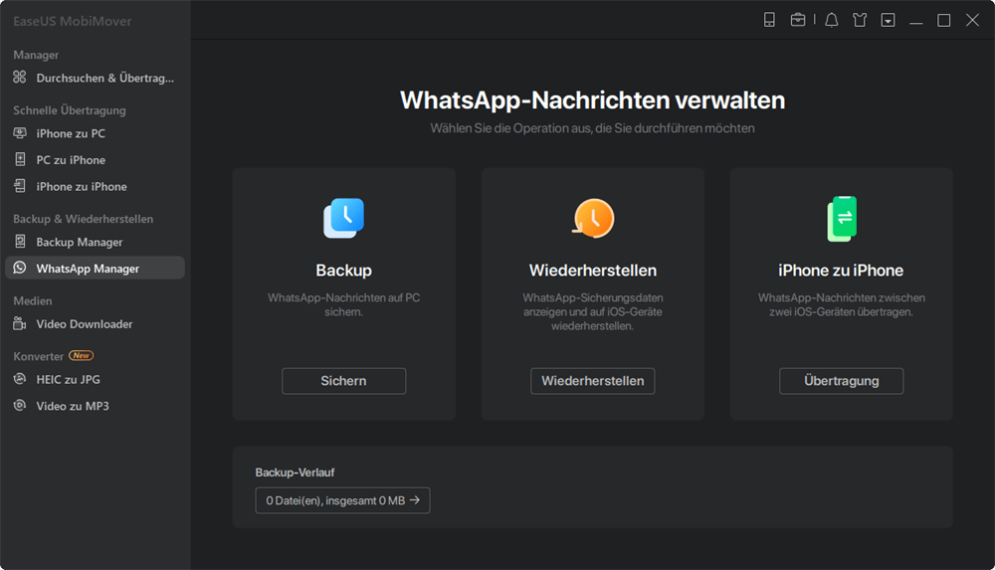Open Backup Manager from sidebar
This screenshot has height=570, width=995.
pyautogui.click(x=95, y=242)
